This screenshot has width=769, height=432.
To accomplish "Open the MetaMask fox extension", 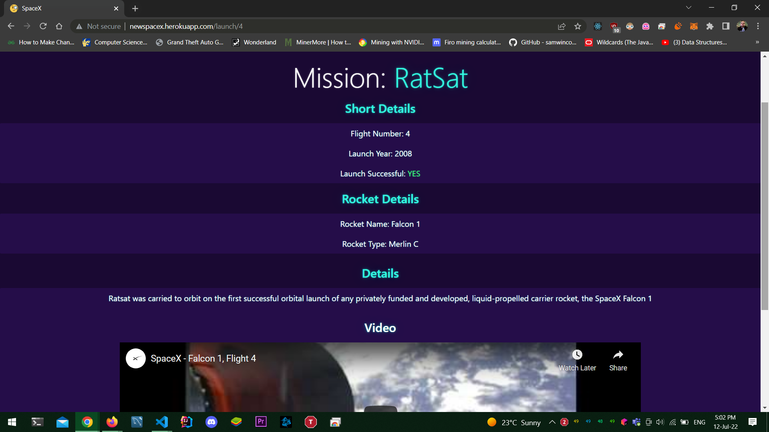I will (x=694, y=26).
